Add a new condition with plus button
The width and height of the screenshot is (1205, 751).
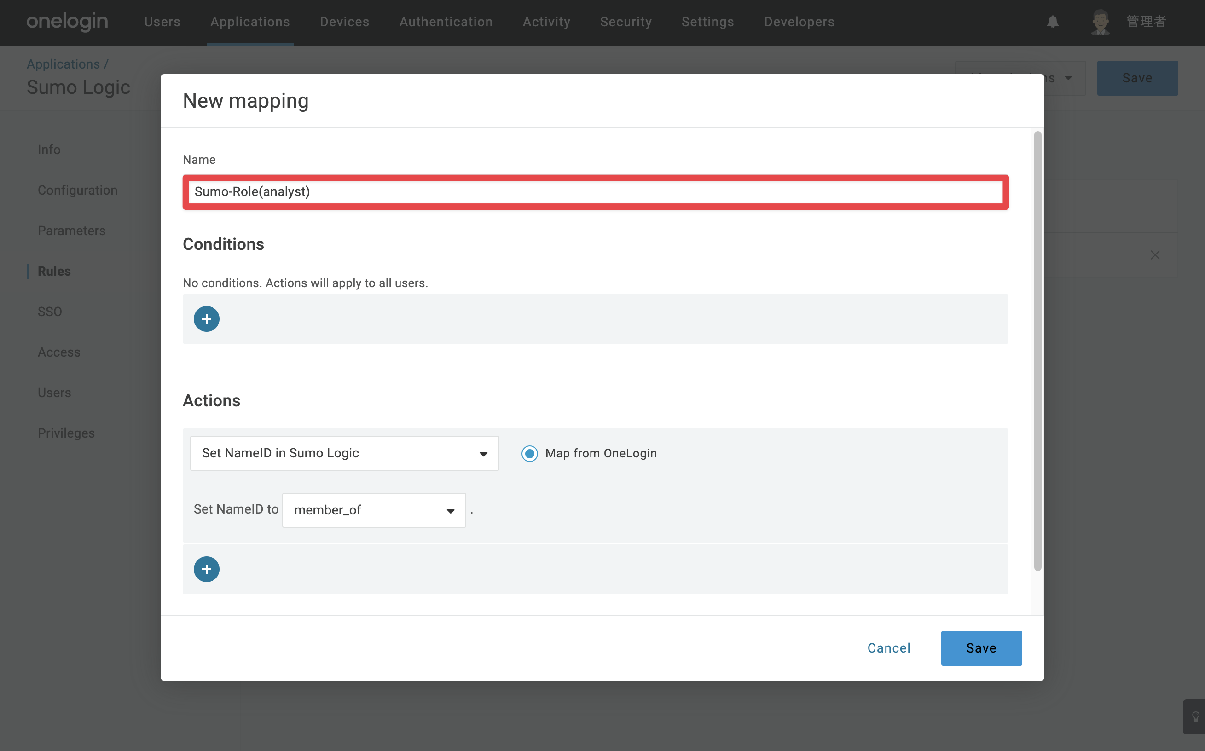point(207,319)
